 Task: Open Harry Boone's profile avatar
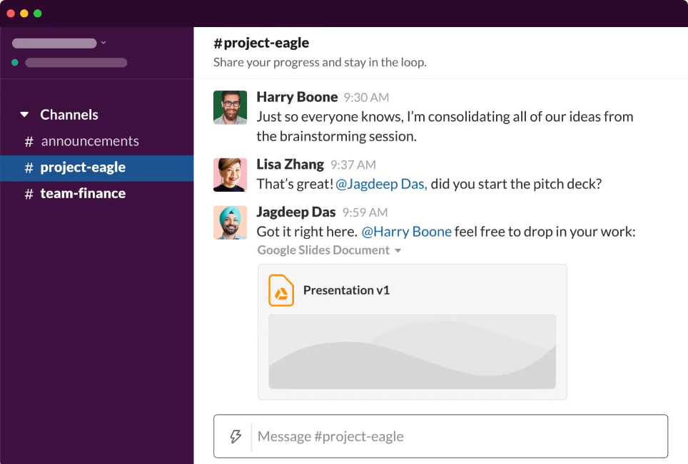[230, 108]
